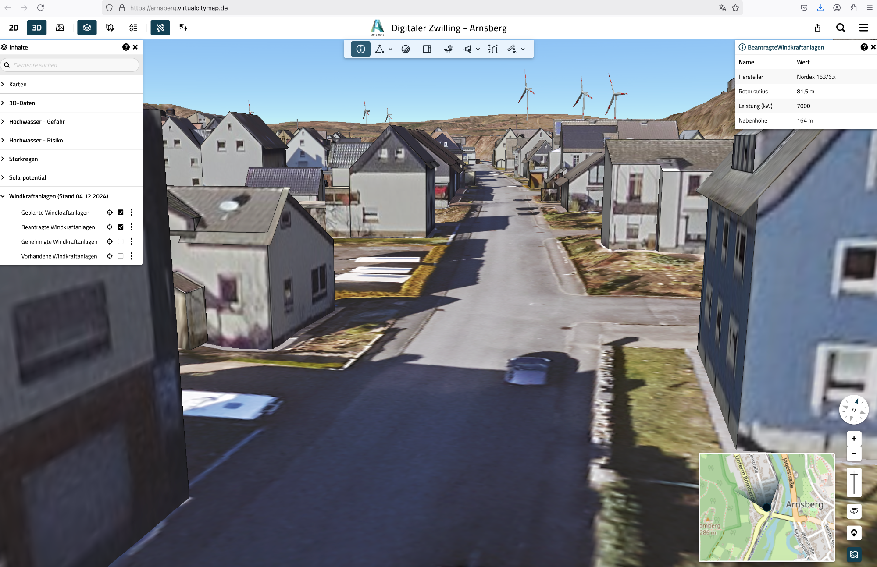Switch to the 2D view mode
877x567 pixels.
(x=14, y=28)
